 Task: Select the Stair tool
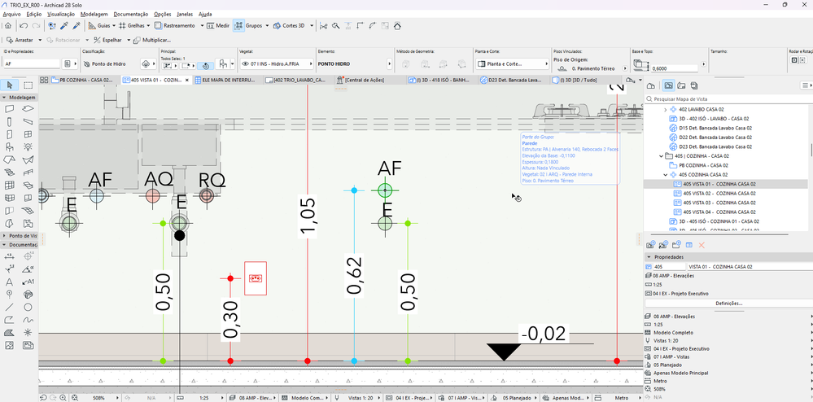tap(9, 173)
